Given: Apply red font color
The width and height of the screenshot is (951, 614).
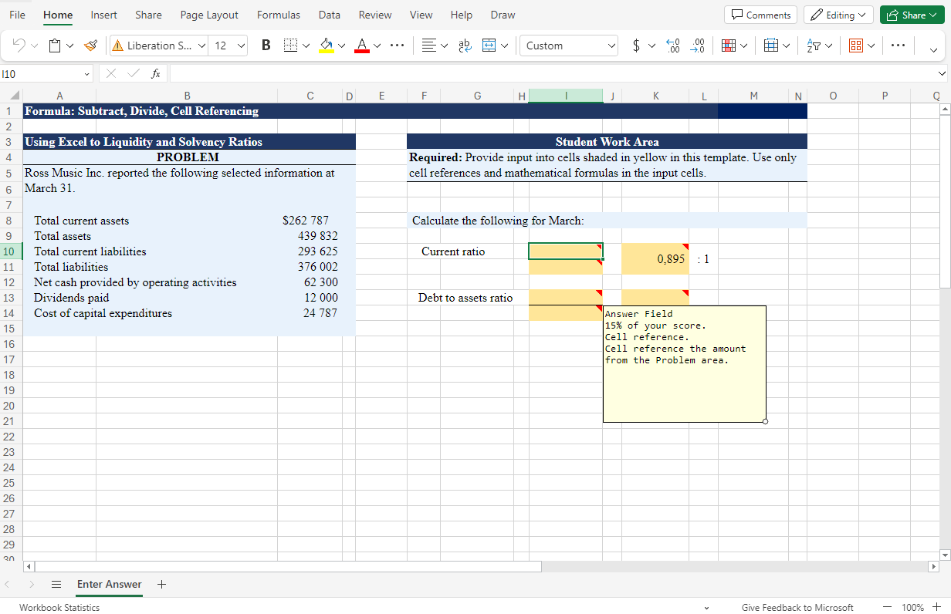Looking at the screenshot, I should [x=363, y=46].
